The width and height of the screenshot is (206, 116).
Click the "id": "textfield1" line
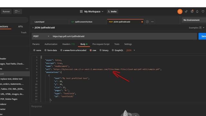(x=64, y=97)
